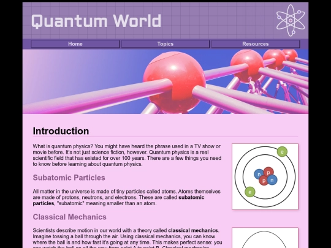Open the Topics navigation link
The image size is (331, 248).
click(165, 44)
